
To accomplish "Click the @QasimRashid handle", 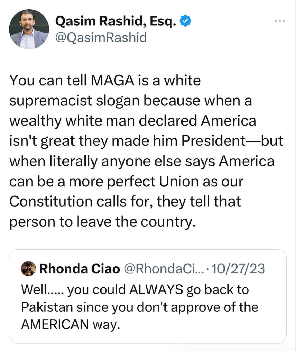I will pos(101,37).
